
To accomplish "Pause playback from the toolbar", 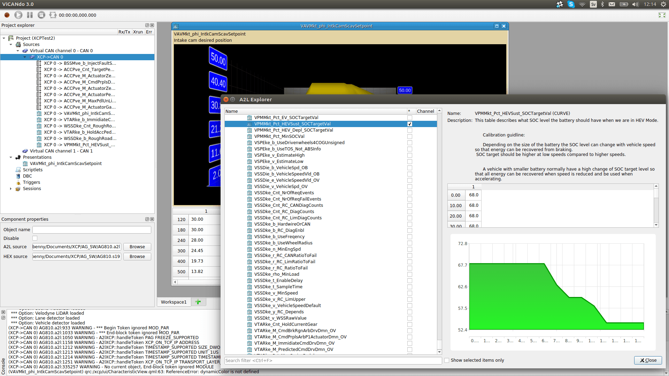I will point(30,15).
